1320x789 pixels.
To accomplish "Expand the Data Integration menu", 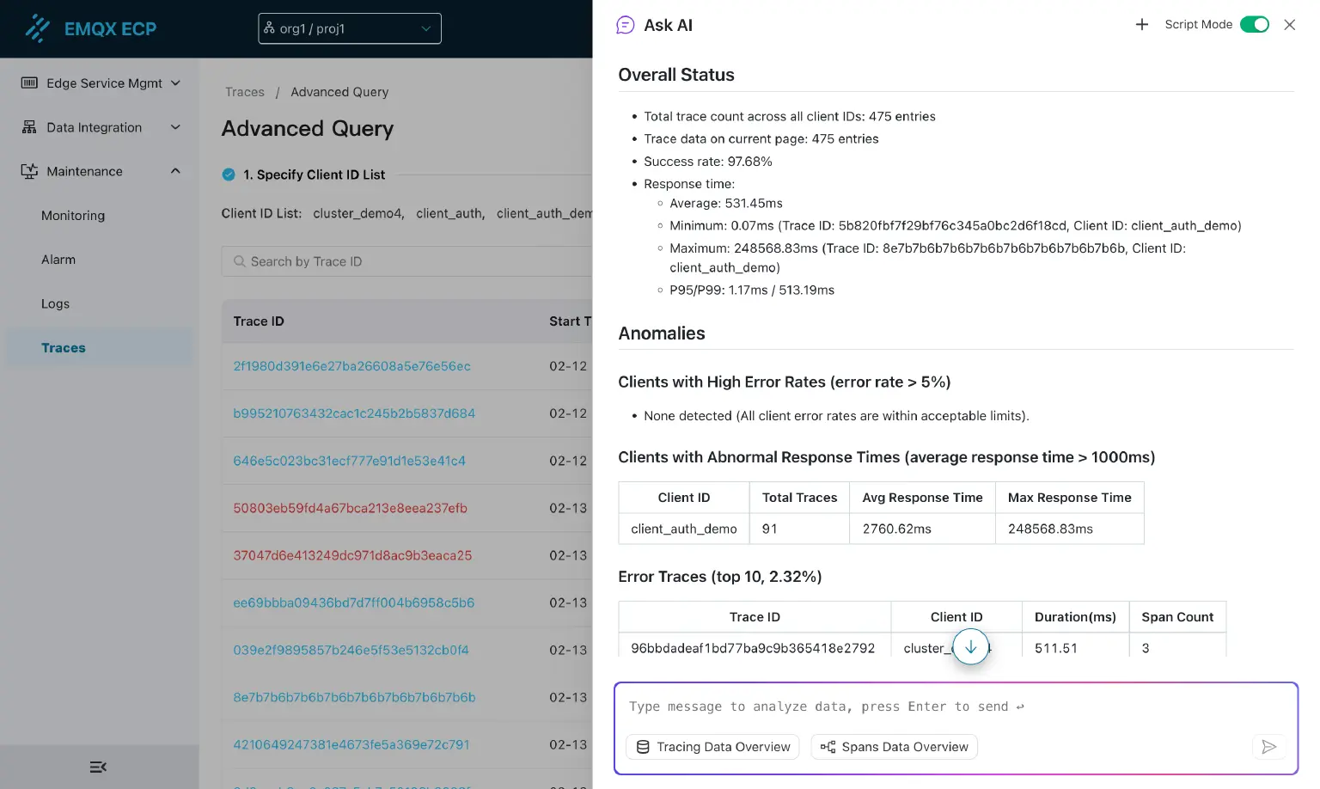I will [x=101, y=127].
